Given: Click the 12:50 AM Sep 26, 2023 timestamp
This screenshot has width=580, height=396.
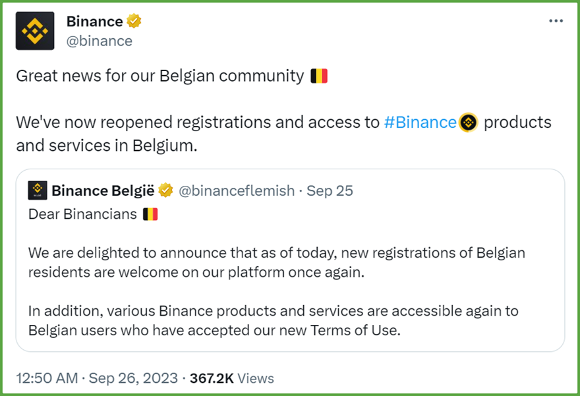Looking at the screenshot, I should tap(97, 378).
